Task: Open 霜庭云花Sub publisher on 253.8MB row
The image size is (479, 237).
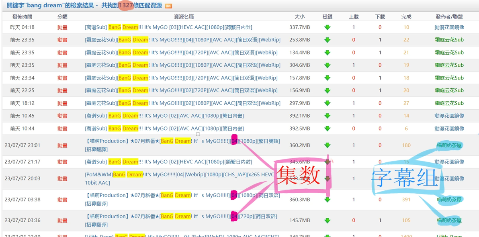Action: tap(449, 40)
